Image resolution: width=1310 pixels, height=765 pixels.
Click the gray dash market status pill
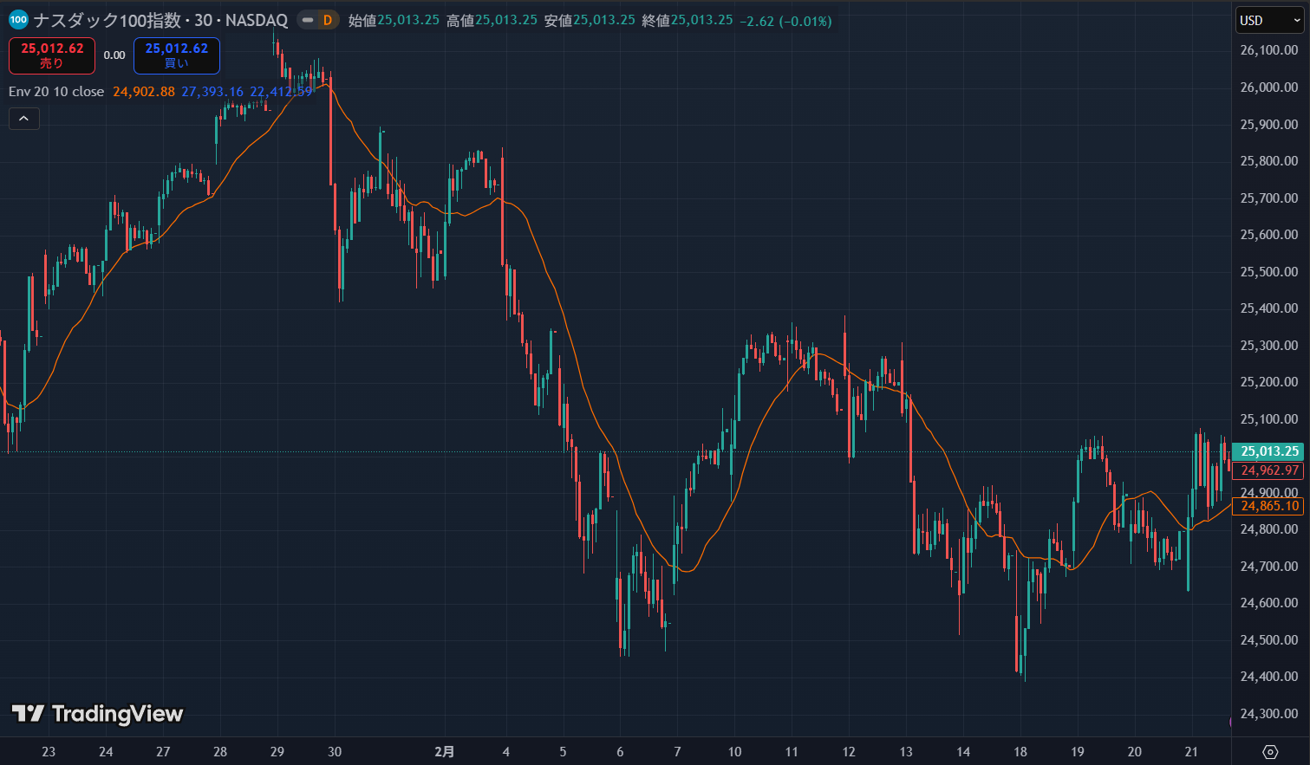click(x=308, y=20)
